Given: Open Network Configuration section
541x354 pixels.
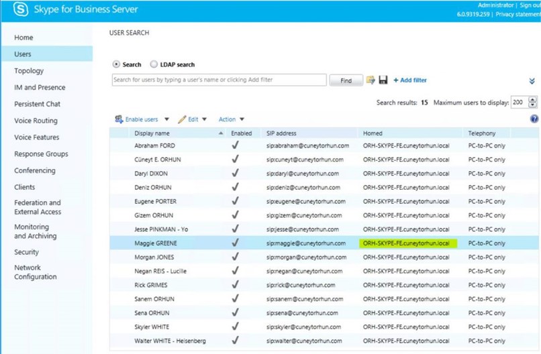Looking at the screenshot, I should 35,272.
